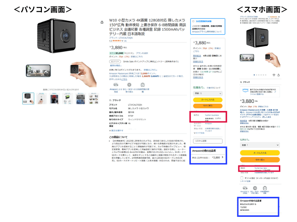Click the share icon next to smartphone heart
Viewport: 297px width, 222px height.
[278, 75]
